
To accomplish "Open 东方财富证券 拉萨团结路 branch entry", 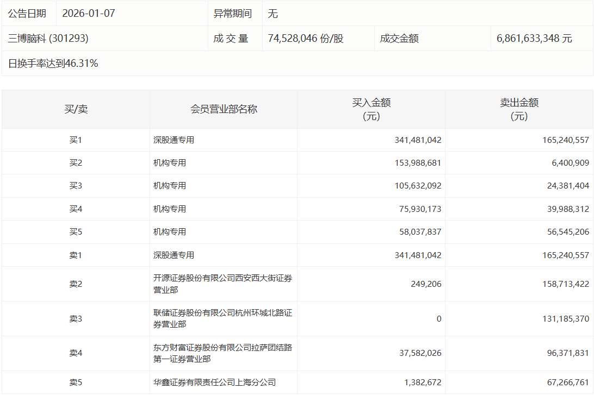I will 222,353.
